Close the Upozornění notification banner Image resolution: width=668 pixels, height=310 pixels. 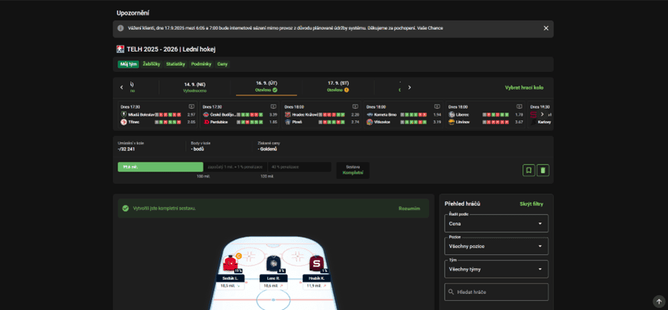pos(546,28)
